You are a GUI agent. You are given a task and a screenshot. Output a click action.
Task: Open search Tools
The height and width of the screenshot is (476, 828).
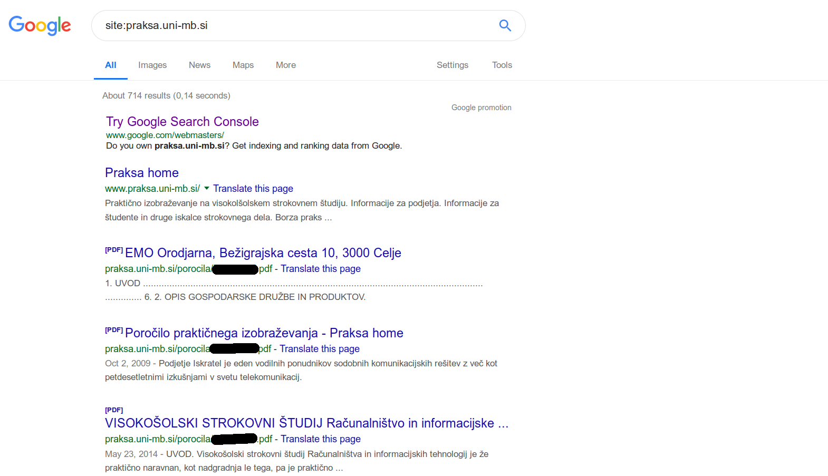tap(502, 65)
